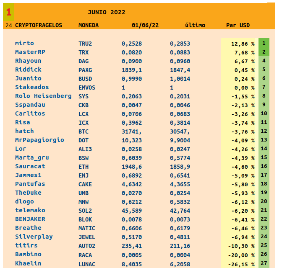Open user mirto's name
282x273 pixels.
(x=24, y=43)
